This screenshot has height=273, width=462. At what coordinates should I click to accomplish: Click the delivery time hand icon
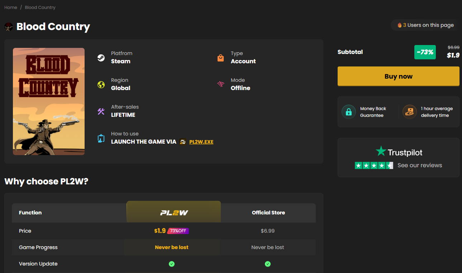click(x=409, y=112)
